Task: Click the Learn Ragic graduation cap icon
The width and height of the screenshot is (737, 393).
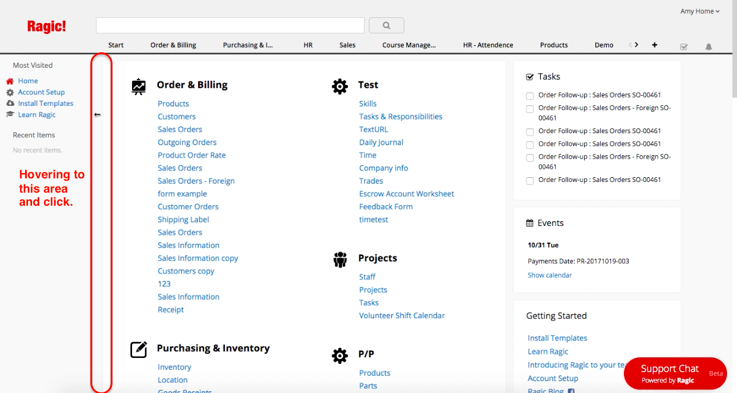Action: [11, 114]
